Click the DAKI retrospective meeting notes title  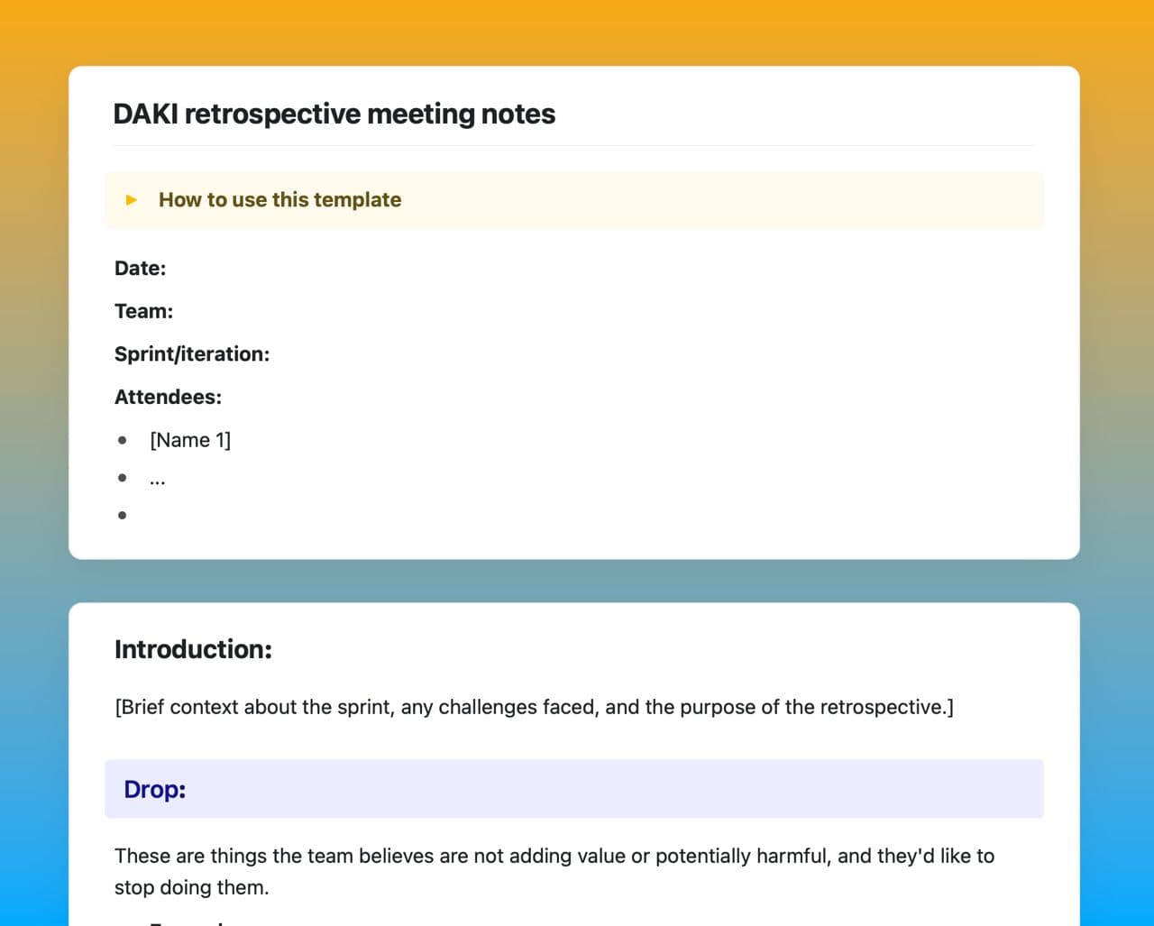tap(334, 115)
